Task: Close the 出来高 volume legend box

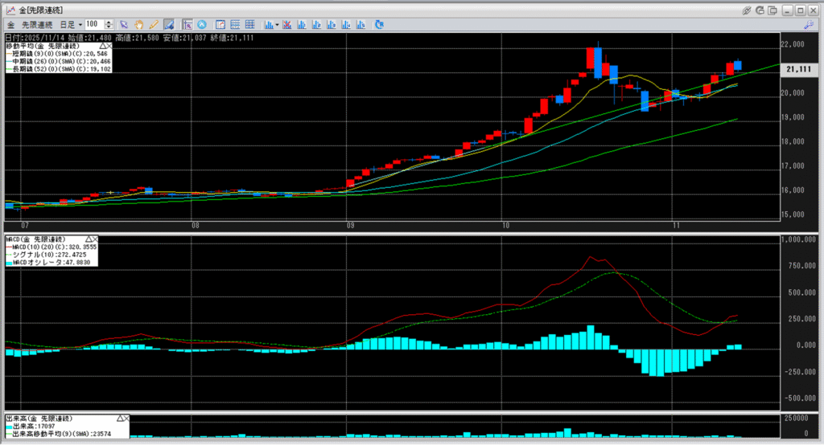Action: [126, 419]
